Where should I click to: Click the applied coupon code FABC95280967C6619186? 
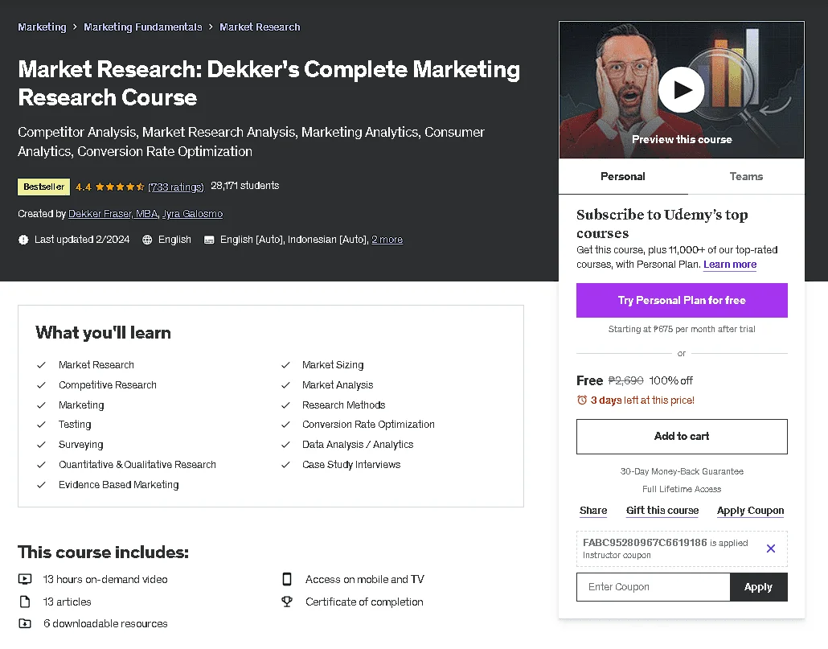645,542
